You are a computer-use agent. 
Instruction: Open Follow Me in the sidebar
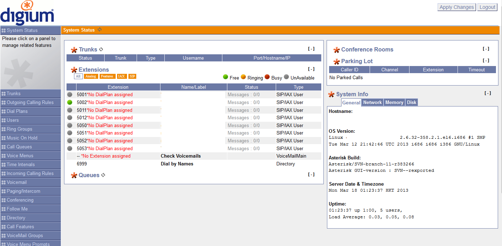click(30, 209)
